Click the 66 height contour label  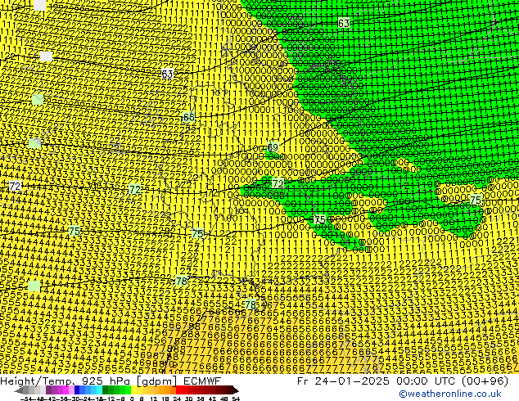188,117
